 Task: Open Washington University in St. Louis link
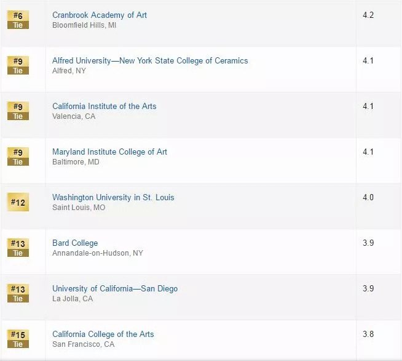(x=113, y=197)
